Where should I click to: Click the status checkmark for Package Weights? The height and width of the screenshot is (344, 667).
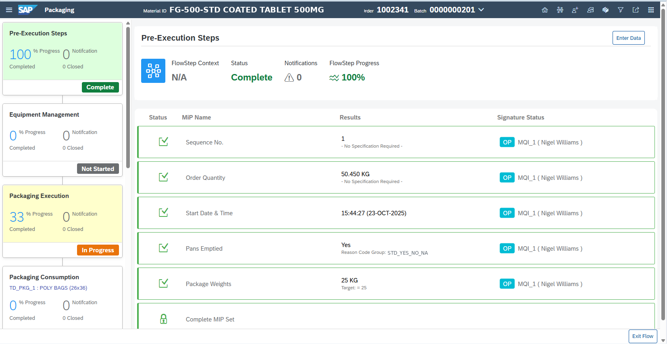(163, 283)
